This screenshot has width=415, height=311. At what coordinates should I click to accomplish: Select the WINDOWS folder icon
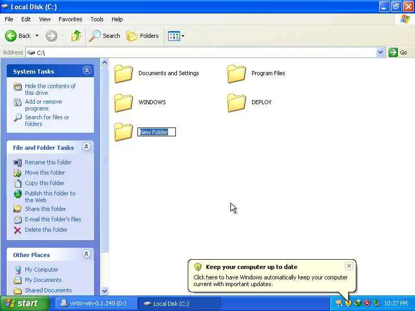[123, 103]
